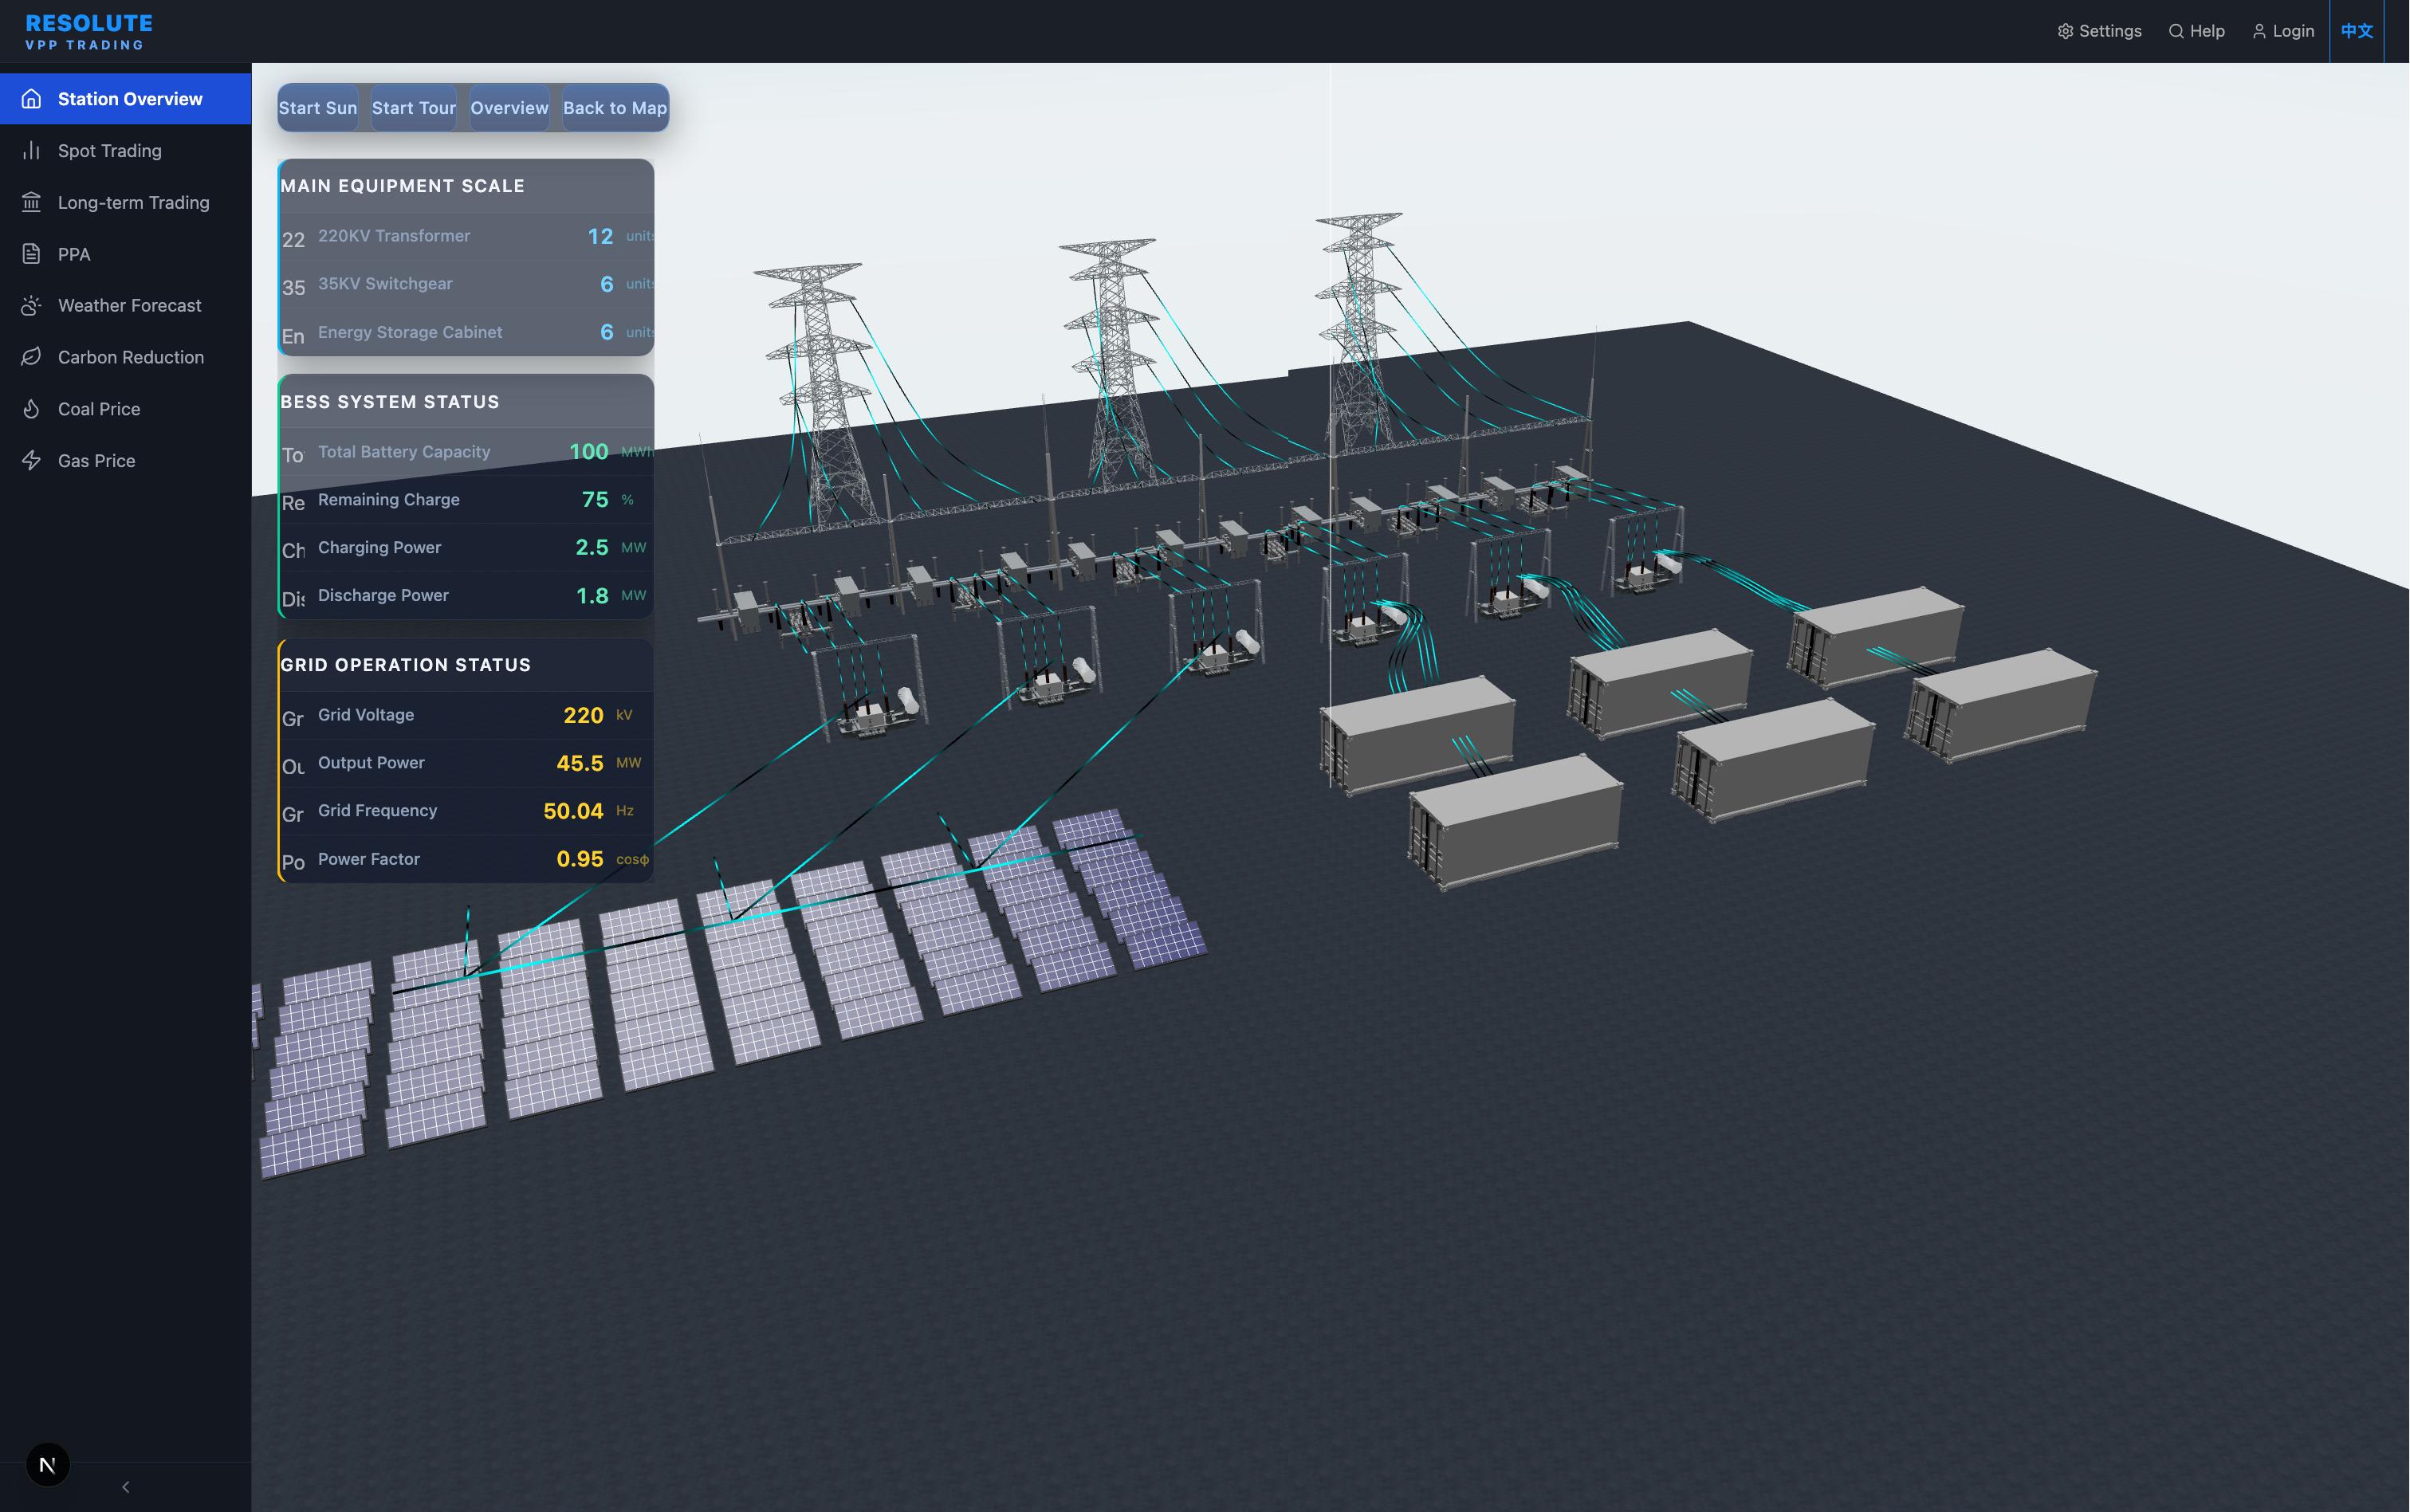The width and height of the screenshot is (2410, 1512).
Task: Click the Output Power 45.5 value
Action: pos(580,763)
